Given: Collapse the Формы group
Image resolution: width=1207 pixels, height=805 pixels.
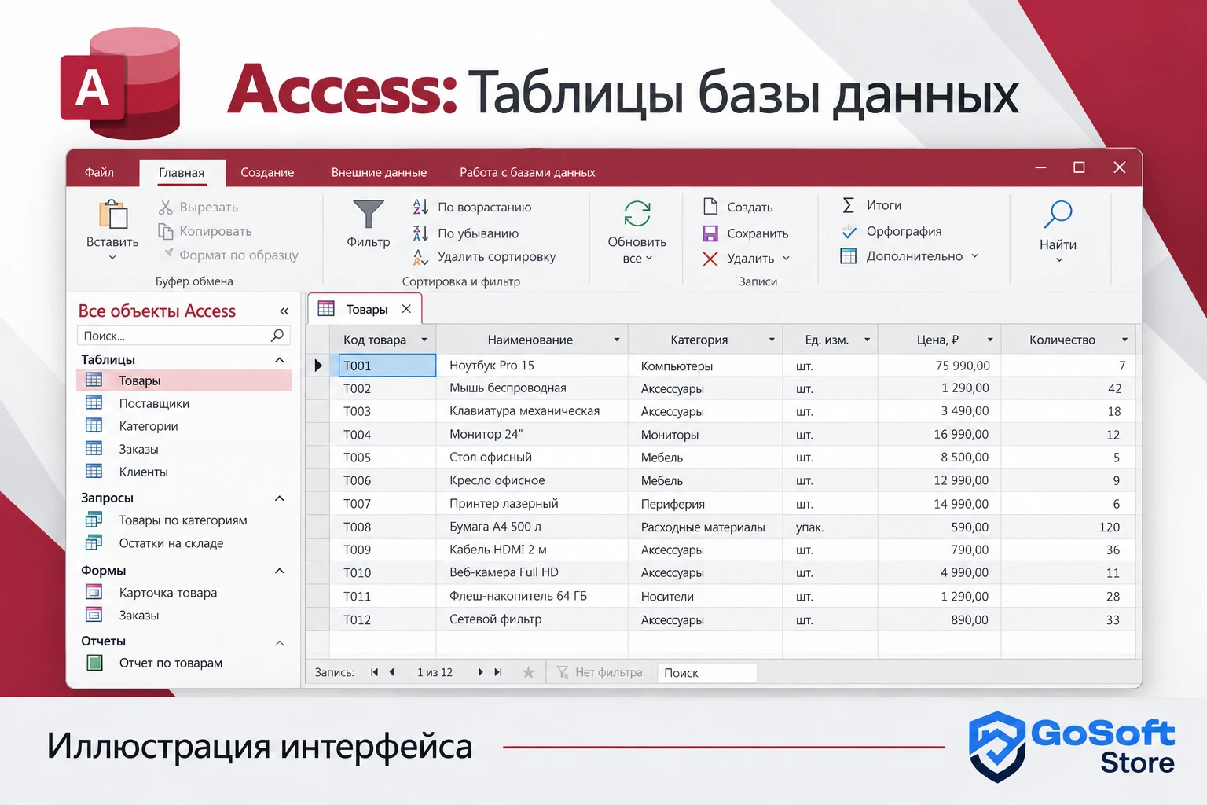Looking at the screenshot, I should click(x=279, y=570).
